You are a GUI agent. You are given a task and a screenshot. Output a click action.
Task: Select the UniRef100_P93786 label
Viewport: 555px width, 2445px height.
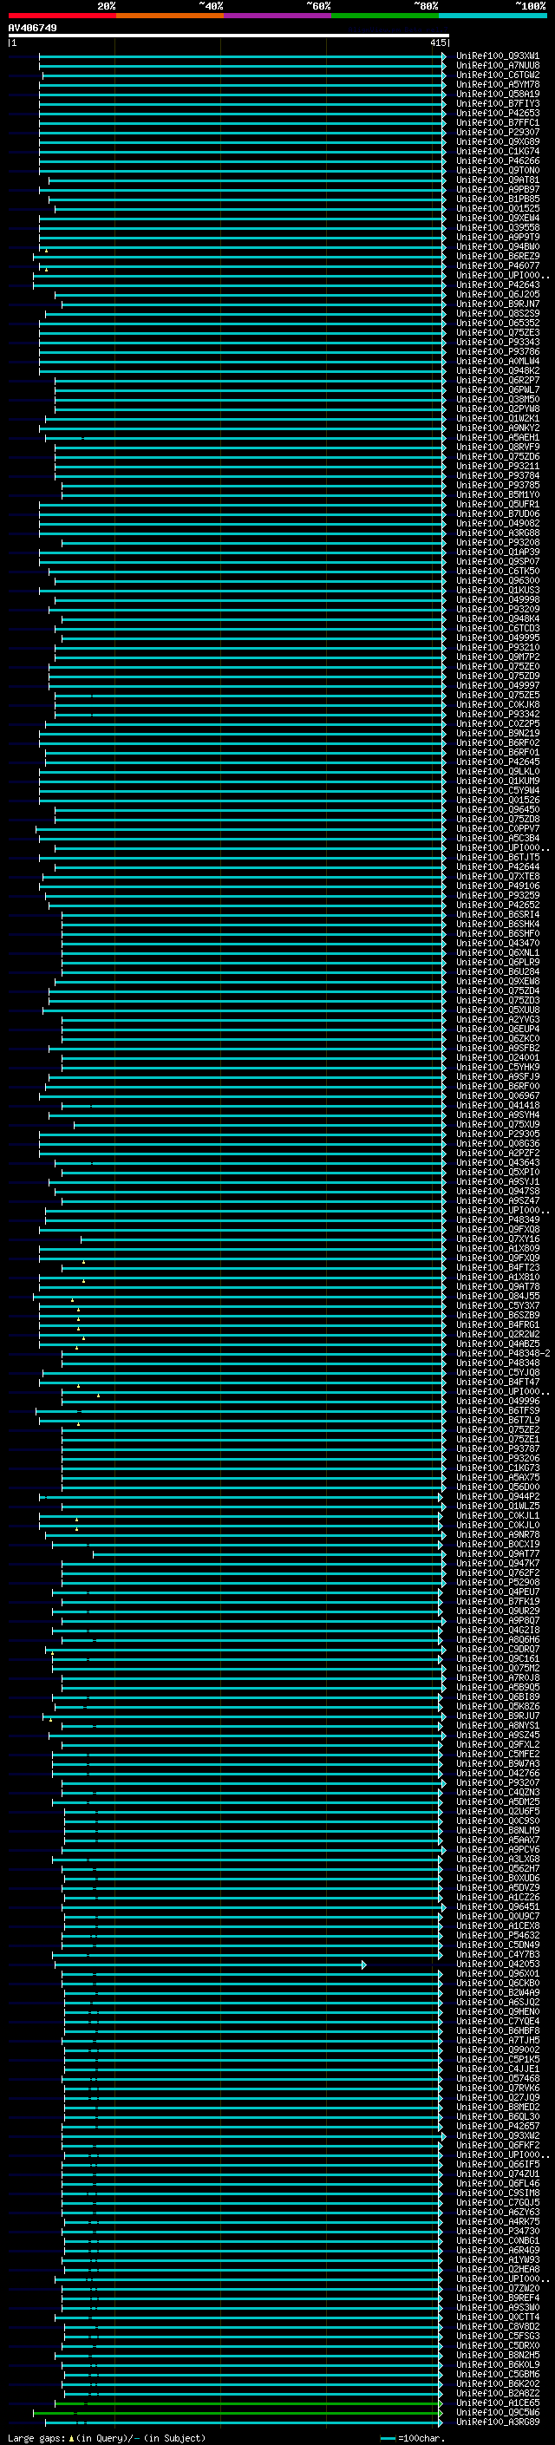[x=498, y=352]
